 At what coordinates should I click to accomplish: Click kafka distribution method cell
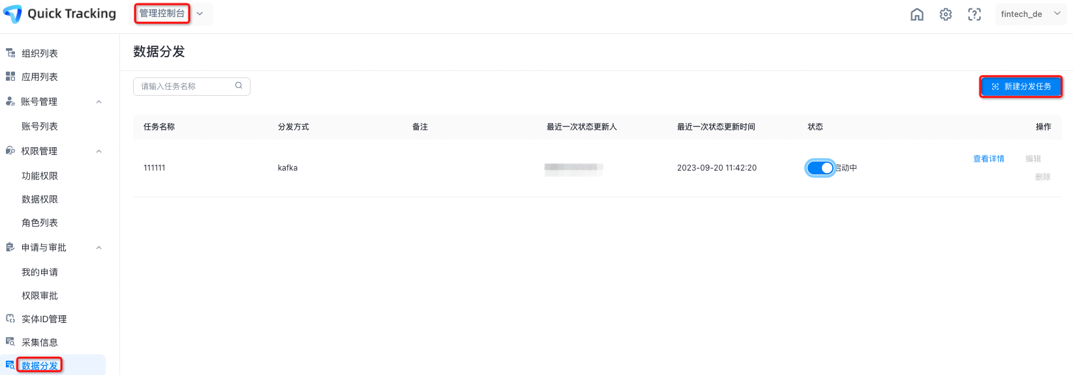288,168
